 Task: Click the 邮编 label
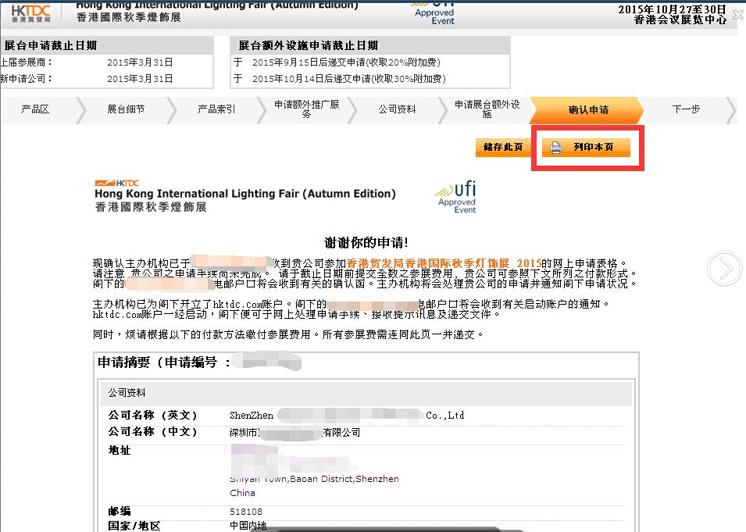(x=120, y=511)
